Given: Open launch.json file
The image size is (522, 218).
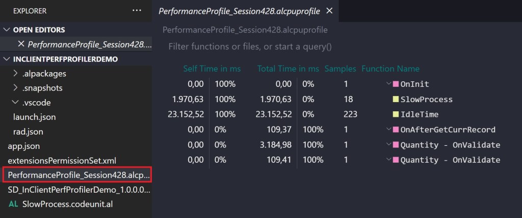Looking at the screenshot, I should [x=34, y=117].
